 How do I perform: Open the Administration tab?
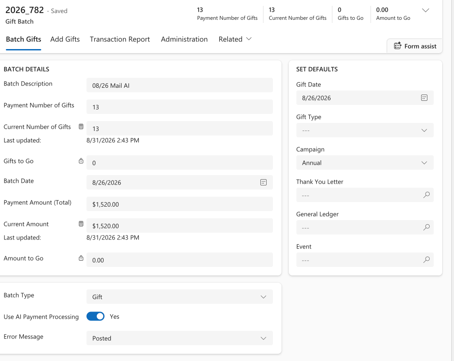point(184,39)
